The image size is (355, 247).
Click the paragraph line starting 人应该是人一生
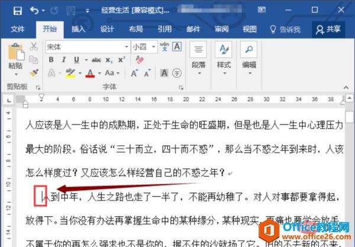(185, 125)
